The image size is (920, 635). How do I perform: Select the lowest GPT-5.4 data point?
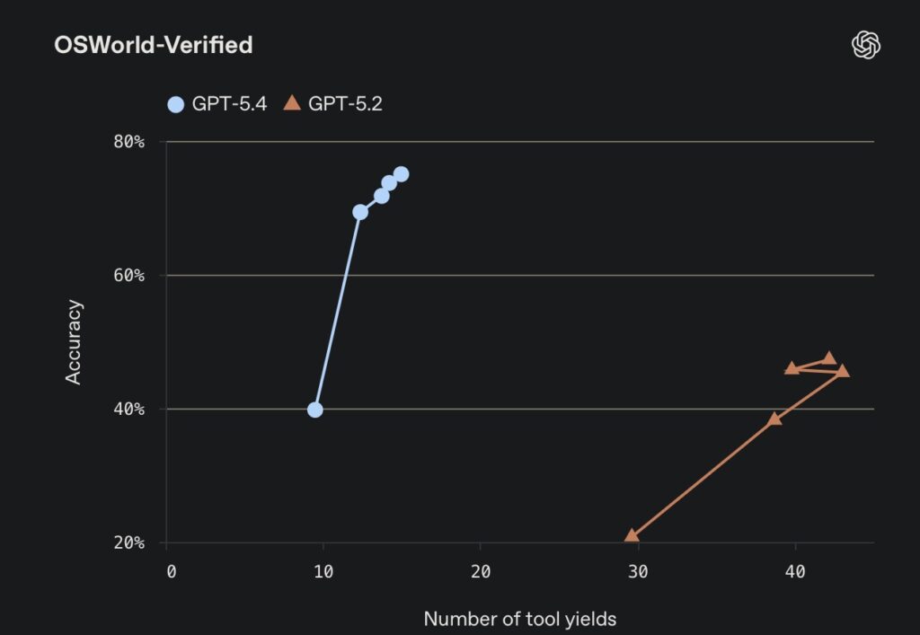click(315, 410)
